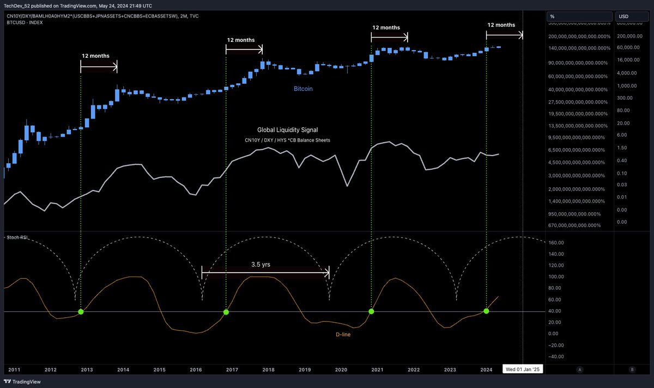654x388 pixels.
Task: Click the percent scale mode box
Action: coord(579,17)
